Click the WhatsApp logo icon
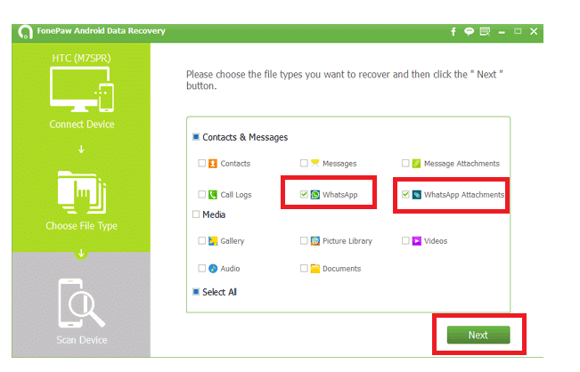The image size is (580, 372). [315, 195]
